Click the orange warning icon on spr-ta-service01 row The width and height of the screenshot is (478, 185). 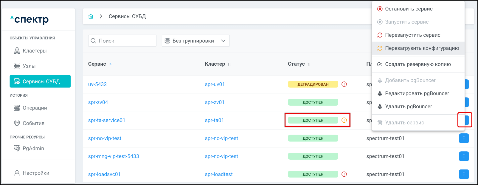point(344,120)
